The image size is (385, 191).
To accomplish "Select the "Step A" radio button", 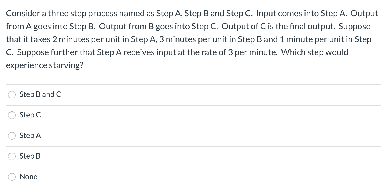I will (x=12, y=136).
